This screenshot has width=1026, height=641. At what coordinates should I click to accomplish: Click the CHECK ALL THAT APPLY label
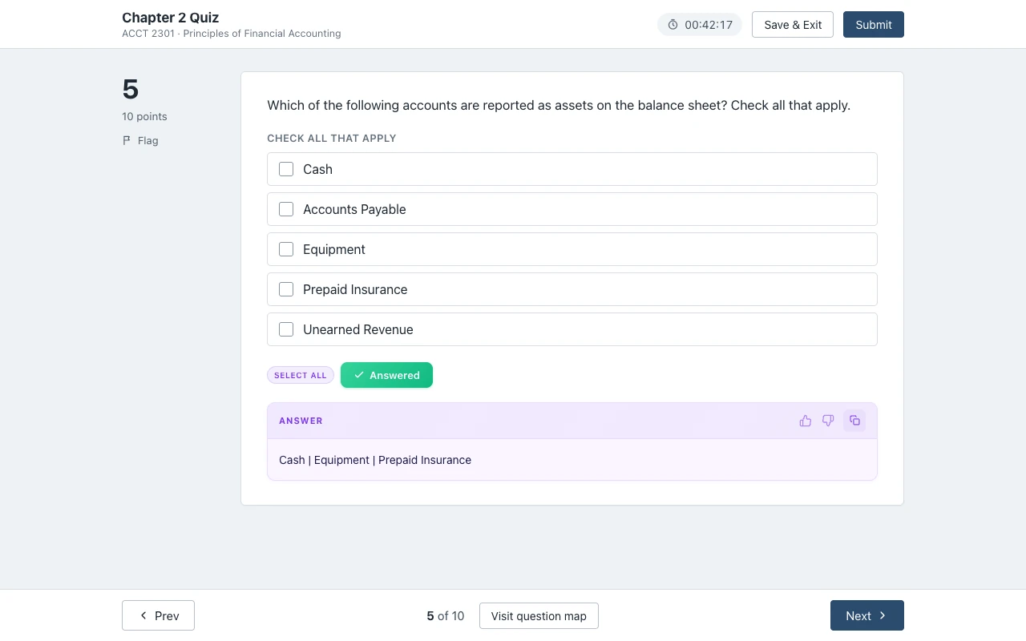(x=332, y=139)
